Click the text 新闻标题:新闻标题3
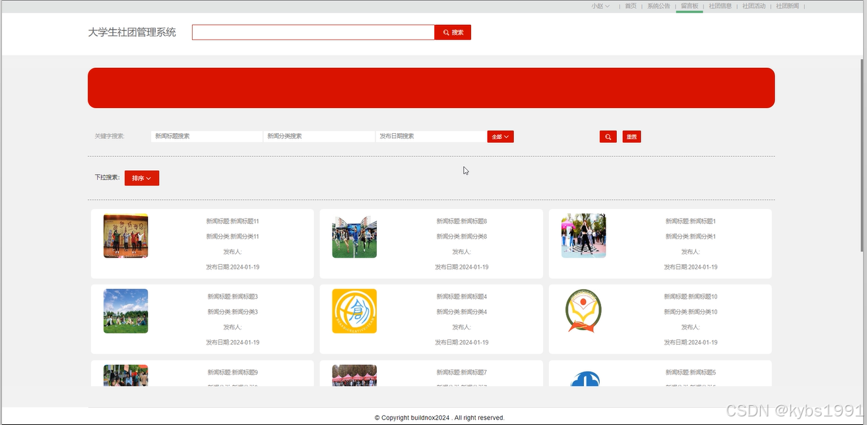Image resolution: width=867 pixels, height=425 pixels. pyautogui.click(x=232, y=297)
